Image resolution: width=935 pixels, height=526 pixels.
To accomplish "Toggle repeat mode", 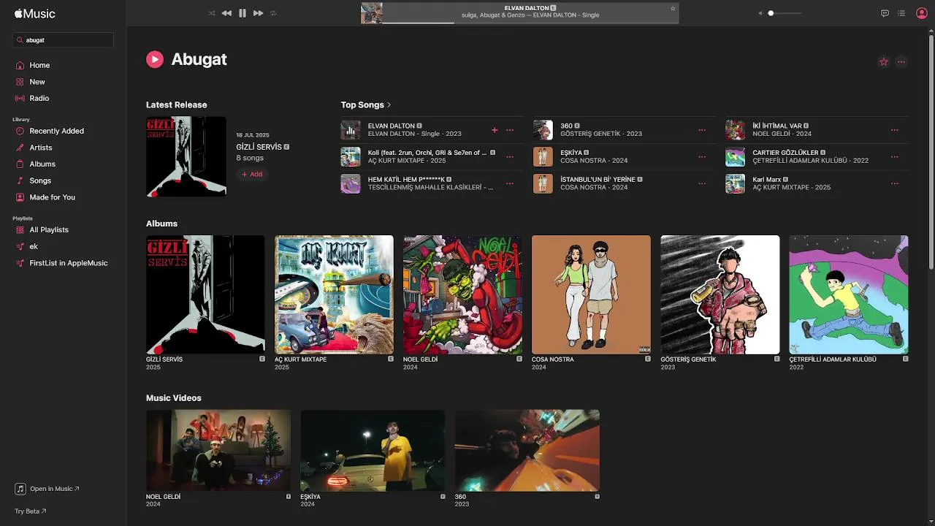I will tap(274, 13).
